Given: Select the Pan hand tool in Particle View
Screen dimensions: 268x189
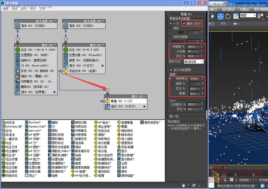Looking at the screenshot, I should 184,185.
